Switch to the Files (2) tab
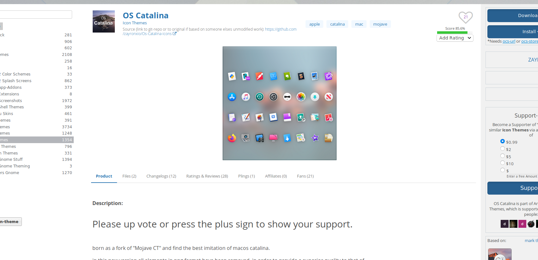 click(x=129, y=176)
